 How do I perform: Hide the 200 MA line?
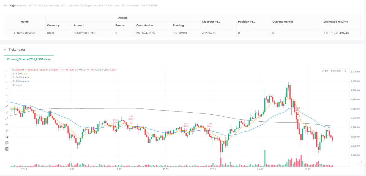pos(13,81)
